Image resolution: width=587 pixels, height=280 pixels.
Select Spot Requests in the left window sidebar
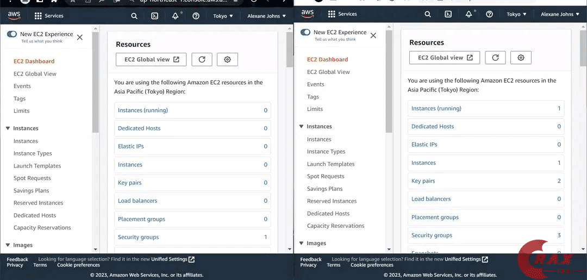pyautogui.click(x=32, y=178)
